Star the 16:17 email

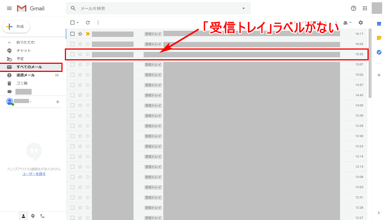(80, 34)
